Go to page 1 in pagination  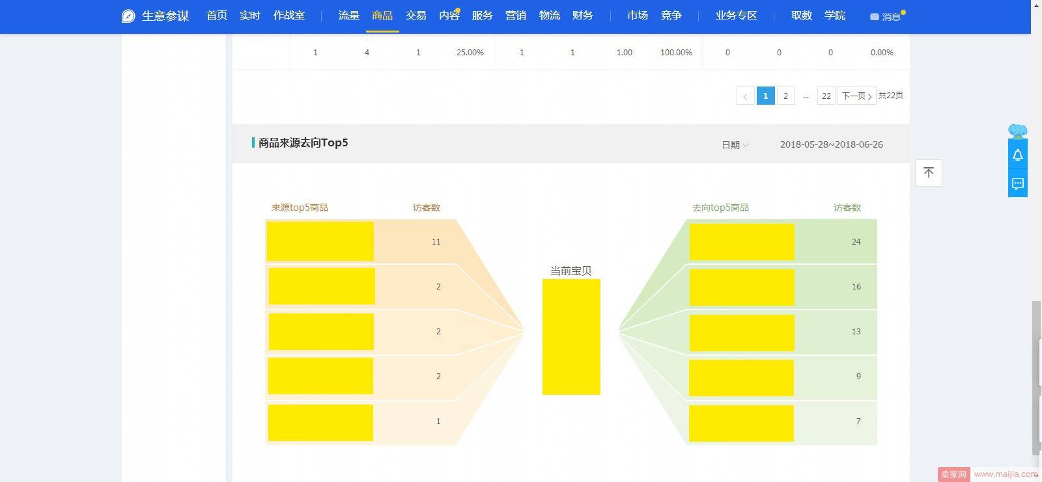(765, 96)
